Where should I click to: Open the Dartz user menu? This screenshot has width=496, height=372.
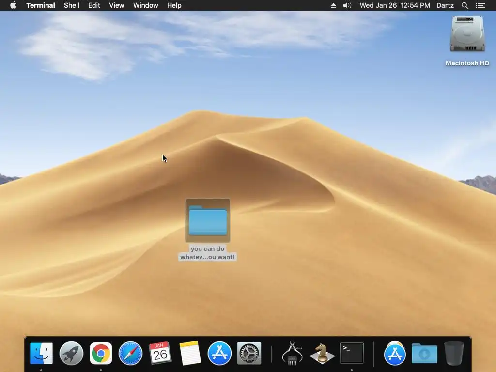click(445, 5)
